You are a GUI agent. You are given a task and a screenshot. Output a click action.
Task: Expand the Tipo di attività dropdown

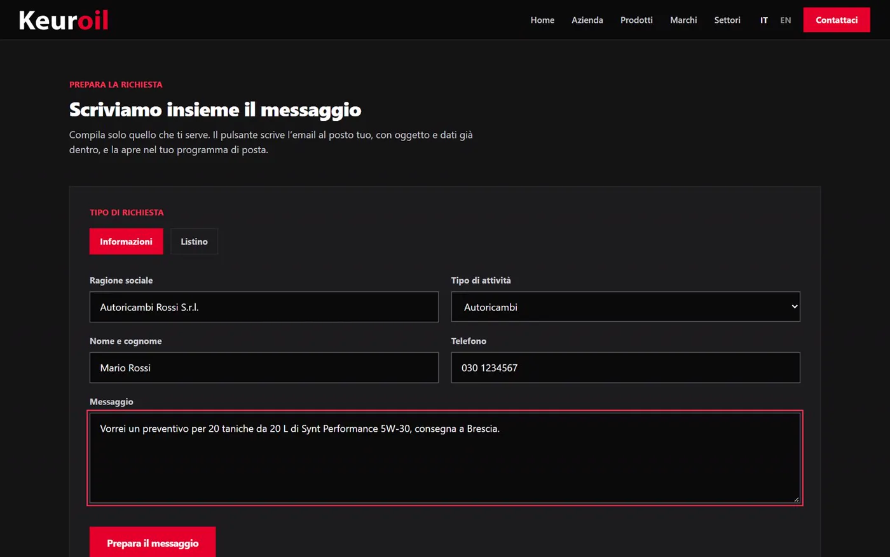(x=626, y=307)
